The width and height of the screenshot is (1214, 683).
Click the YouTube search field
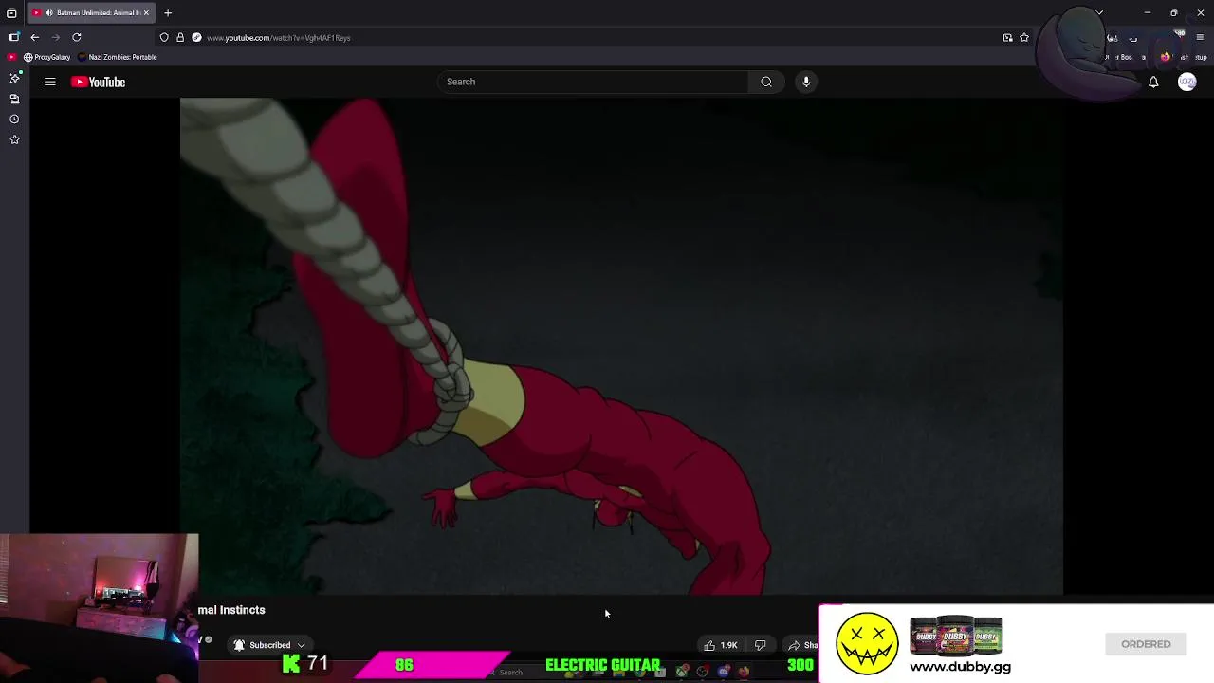pos(594,82)
